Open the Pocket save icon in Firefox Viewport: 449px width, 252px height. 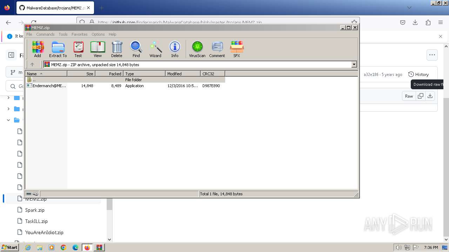pos(403,22)
